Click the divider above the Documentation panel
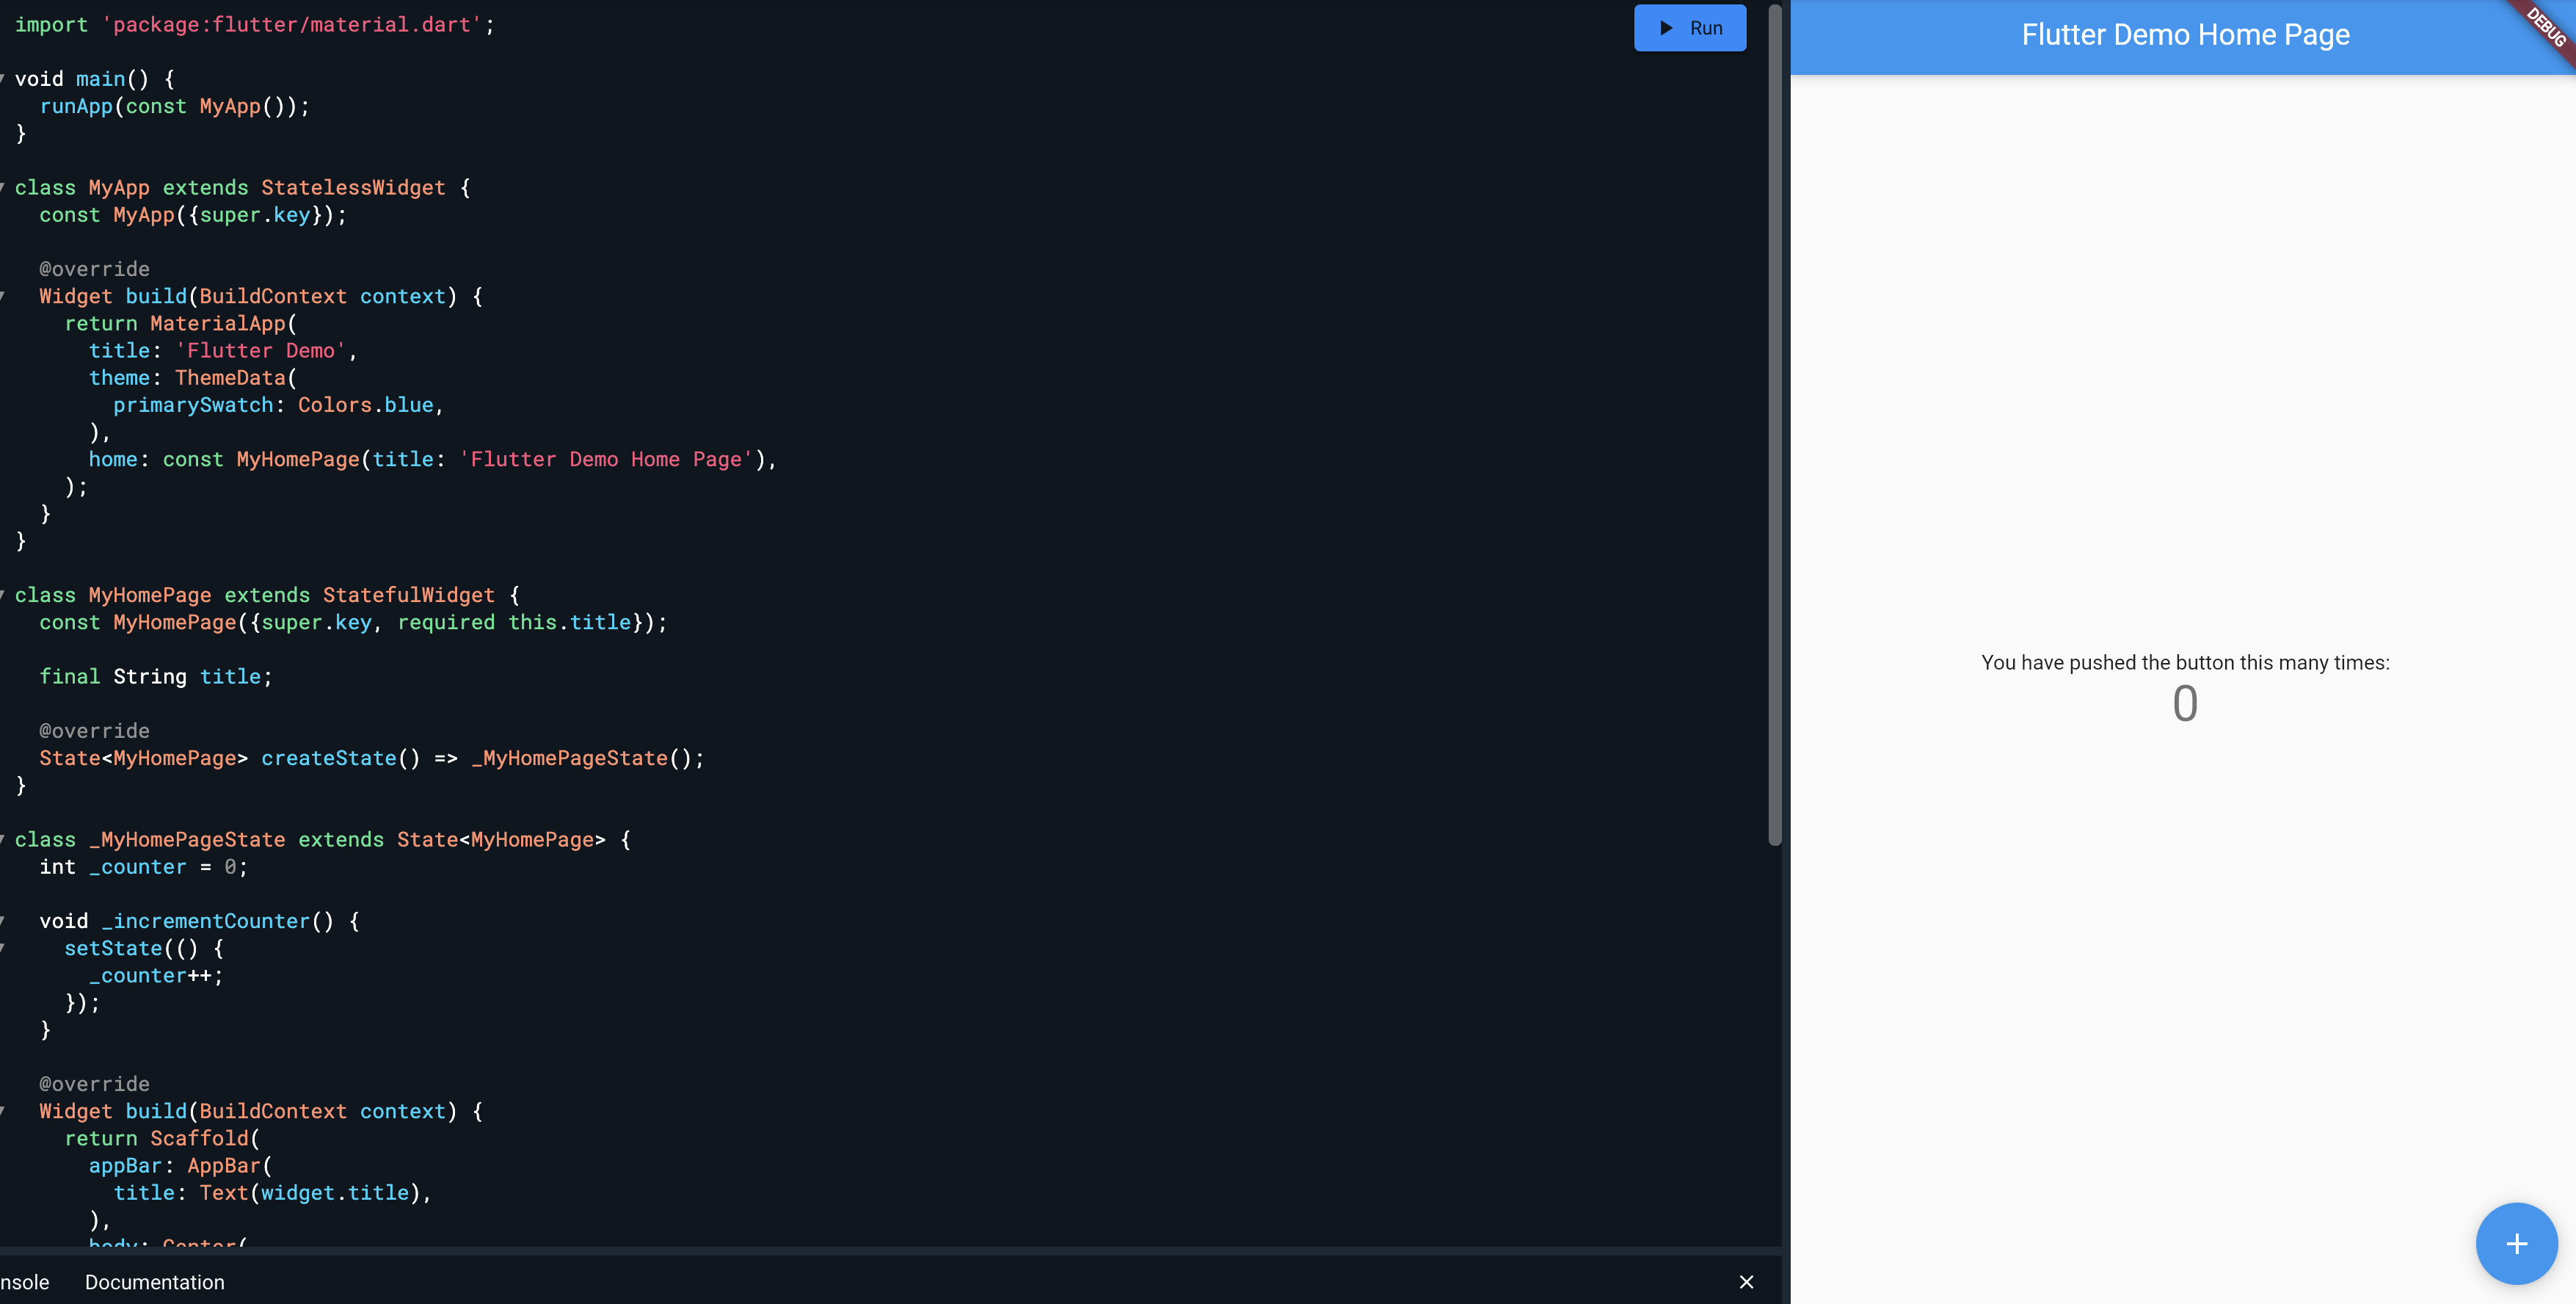2576x1304 pixels. point(890,1251)
